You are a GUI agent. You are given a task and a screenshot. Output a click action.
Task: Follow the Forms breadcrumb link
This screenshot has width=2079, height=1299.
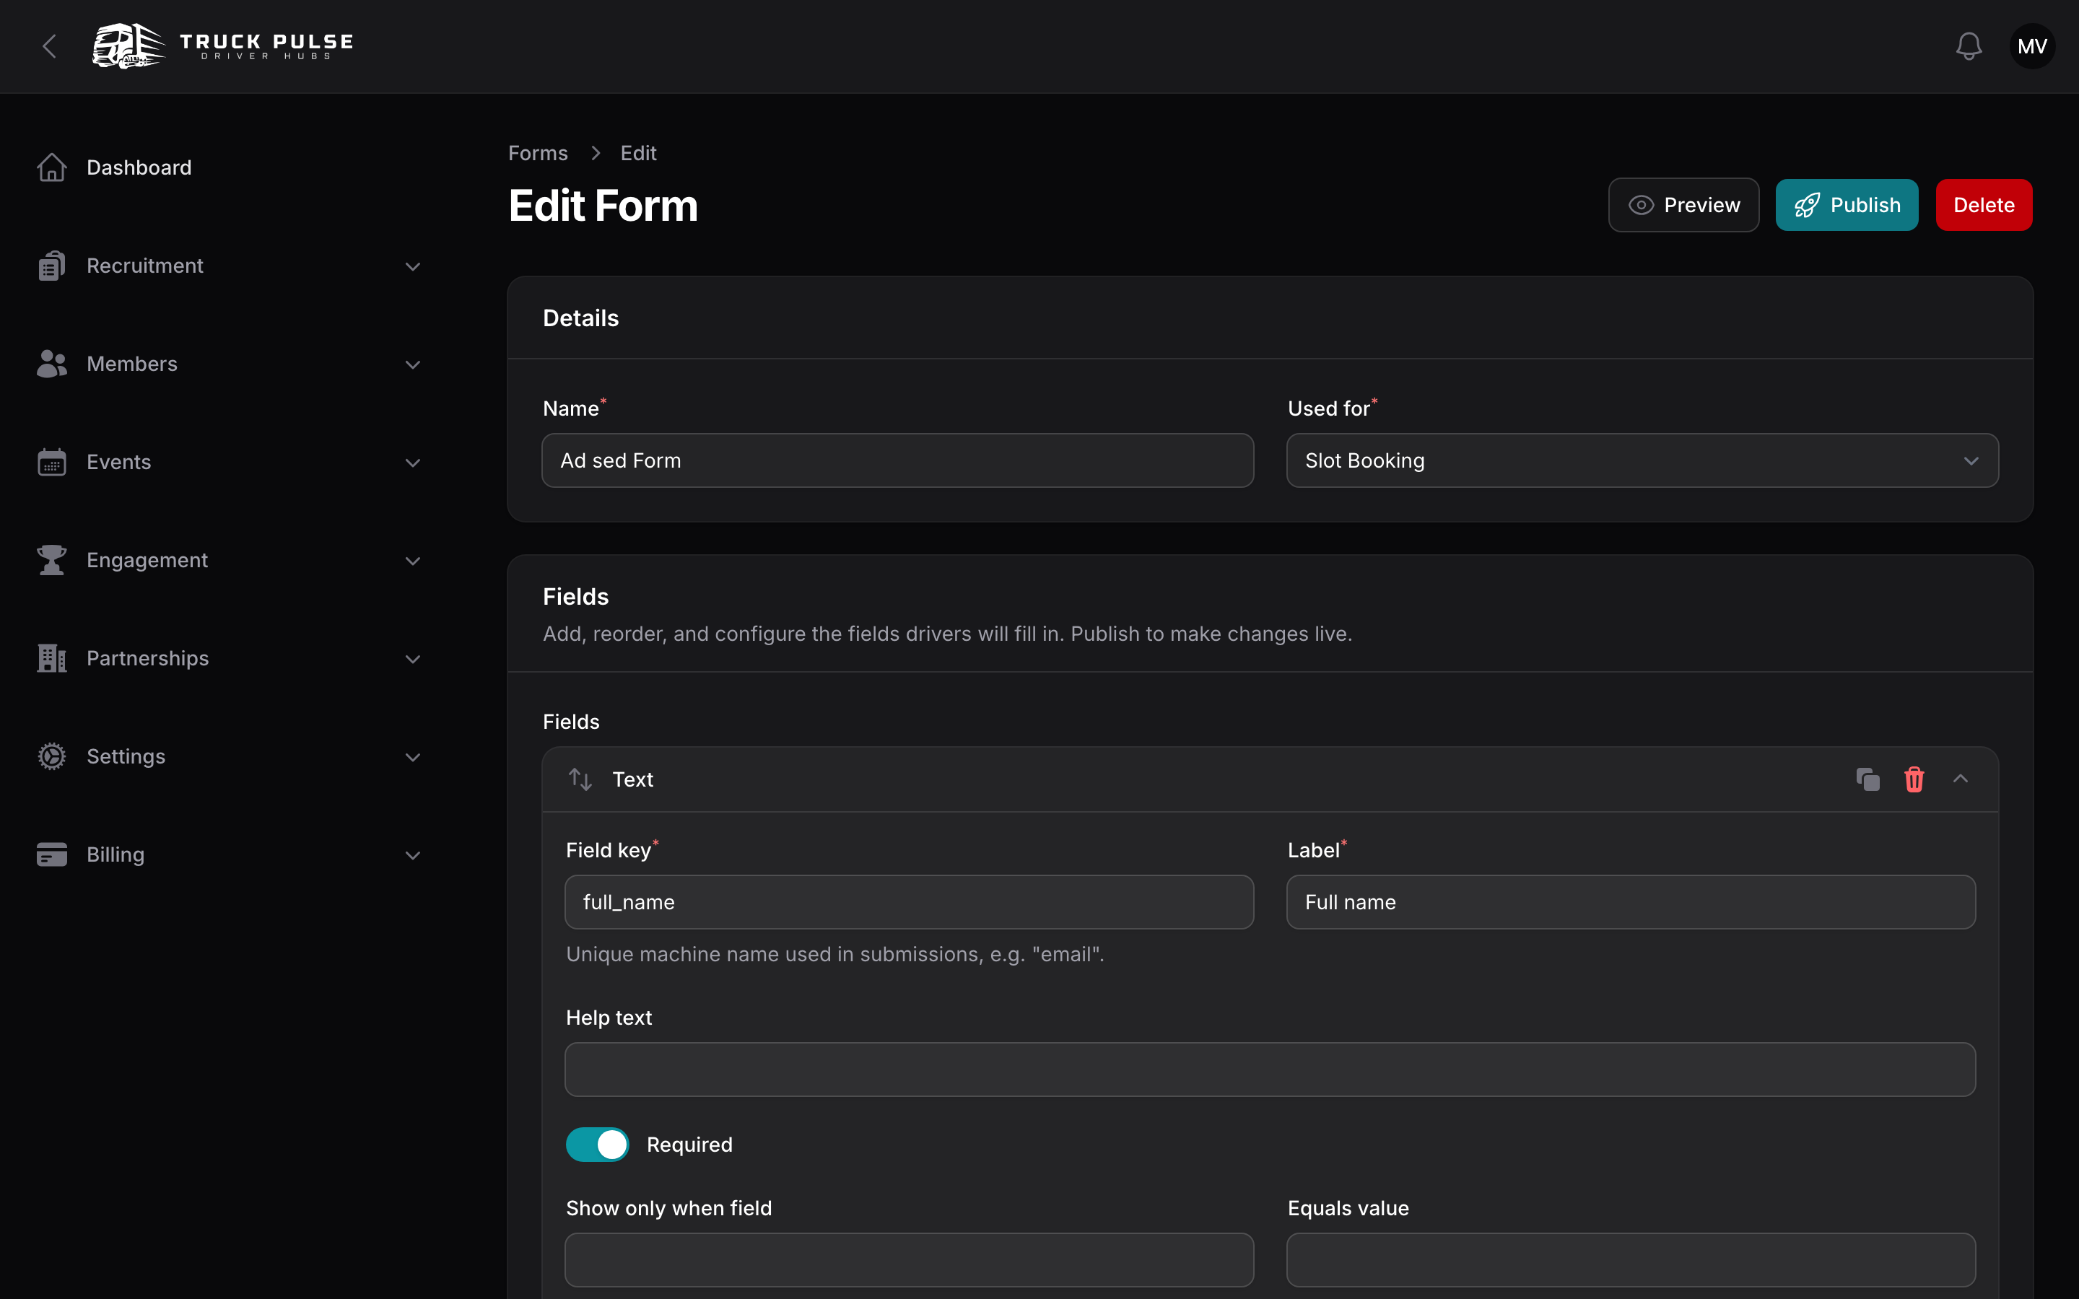click(x=538, y=153)
